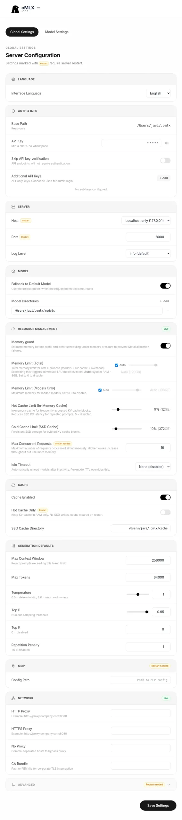Disable the Memory guard switch
182x820 pixels.
pyautogui.click(x=165, y=346)
